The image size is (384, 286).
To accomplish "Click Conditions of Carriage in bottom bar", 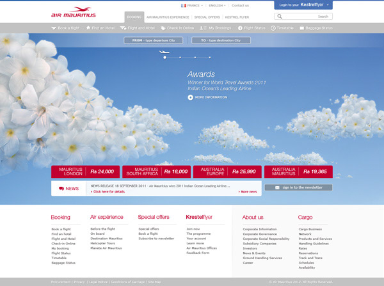I will [x=128, y=282].
